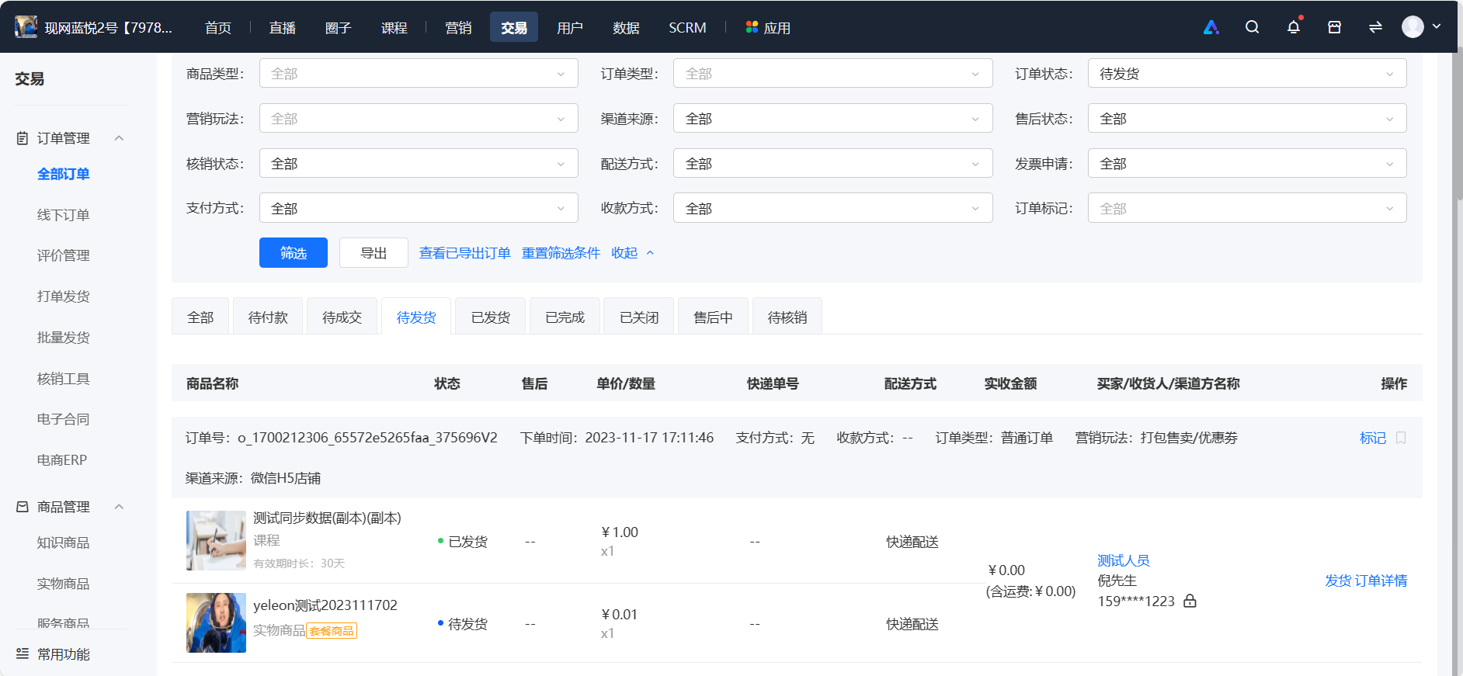This screenshot has height=676, width=1463.
Task: Click the 发货 action link
Action: point(1338,581)
